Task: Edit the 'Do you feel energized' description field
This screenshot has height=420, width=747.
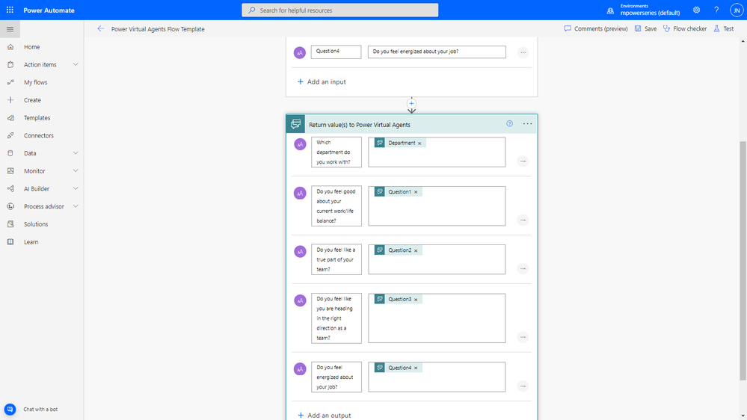Action: click(x=437, y=52)
